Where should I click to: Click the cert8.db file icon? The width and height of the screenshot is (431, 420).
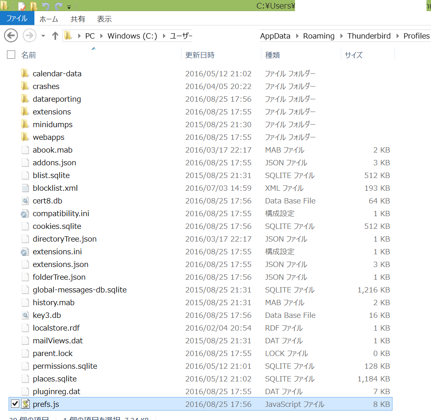pyautogui.click(x=25, y=201)
